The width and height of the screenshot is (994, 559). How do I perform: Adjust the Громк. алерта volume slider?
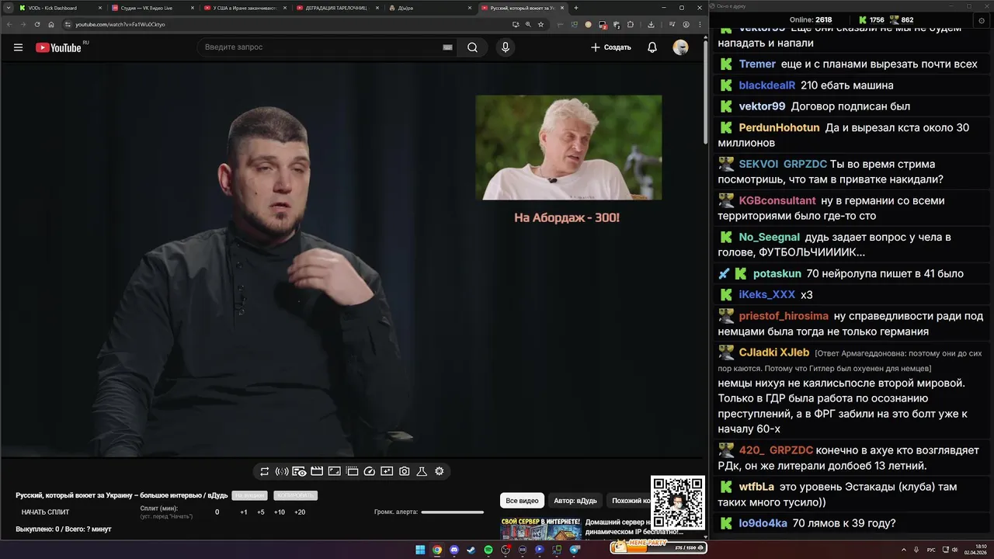click(452, 512)
